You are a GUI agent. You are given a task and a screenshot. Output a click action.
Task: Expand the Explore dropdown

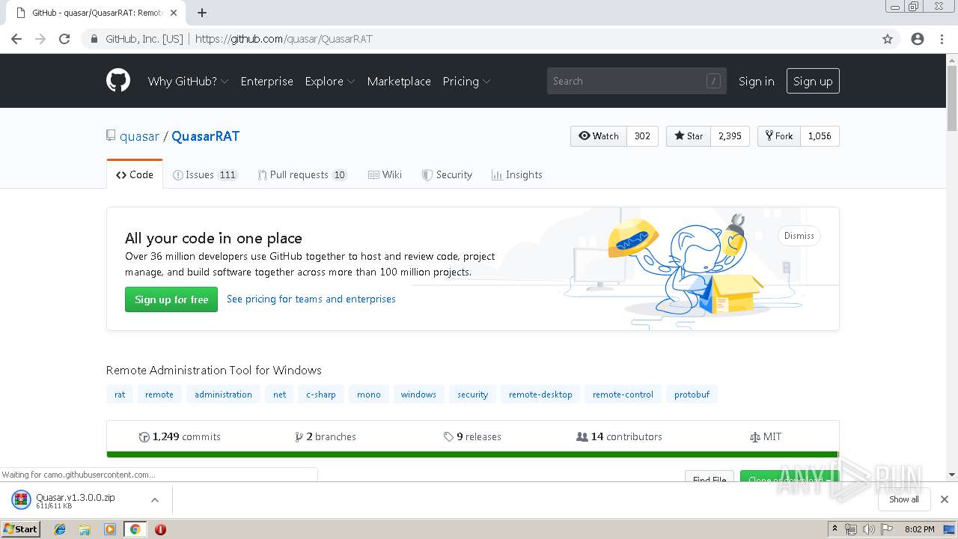point(330,81)
